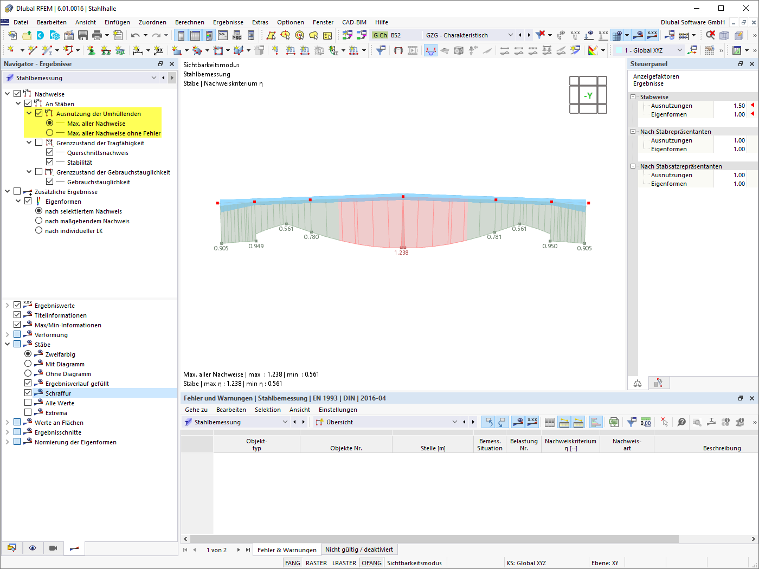Open the block manager cube icon

click(55, 35)
